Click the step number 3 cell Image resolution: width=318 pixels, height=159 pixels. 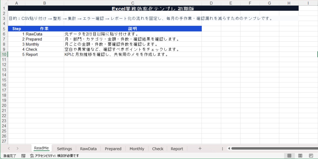(16, 44)
